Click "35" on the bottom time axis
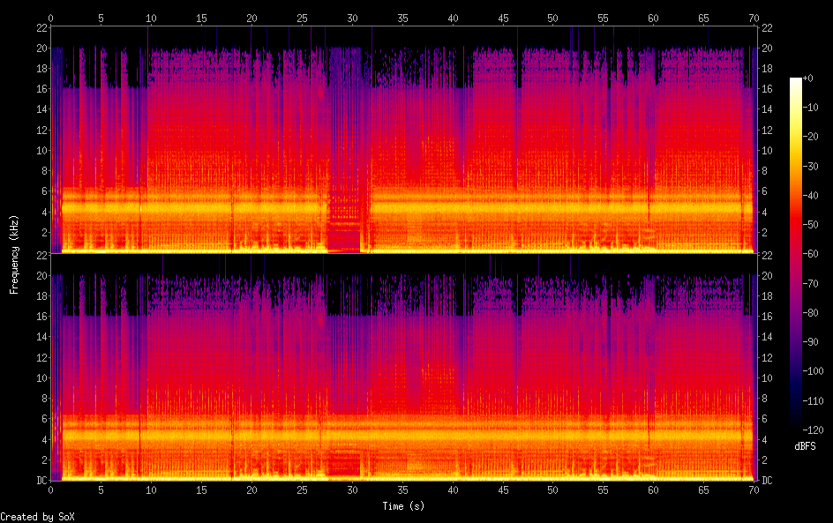833x523 pixels. click(402, 490)
